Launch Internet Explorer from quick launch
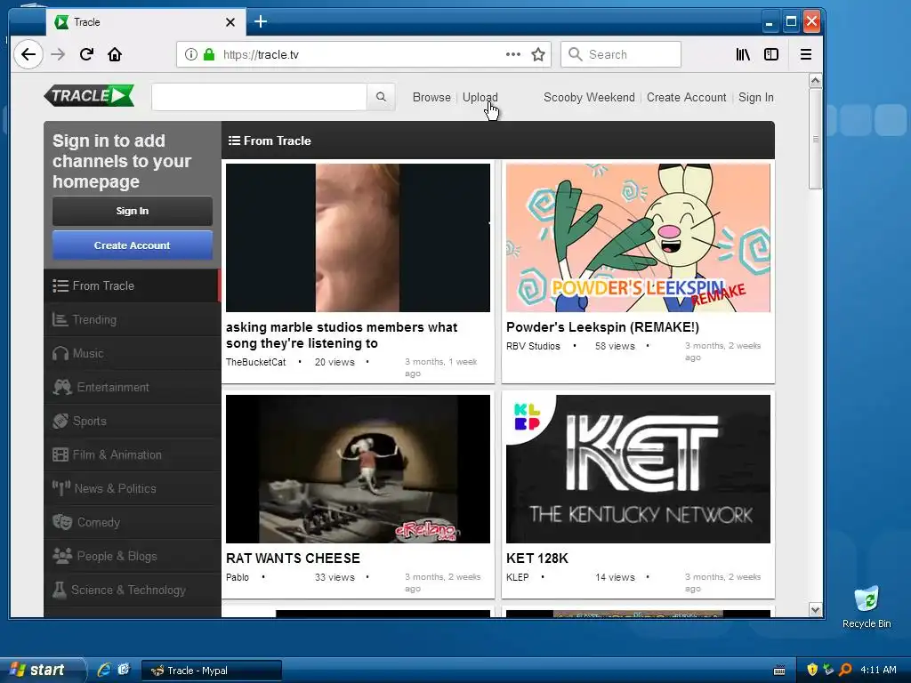Image resolution: width=911 pixels, height=683 pixels. tap(104, 670)
